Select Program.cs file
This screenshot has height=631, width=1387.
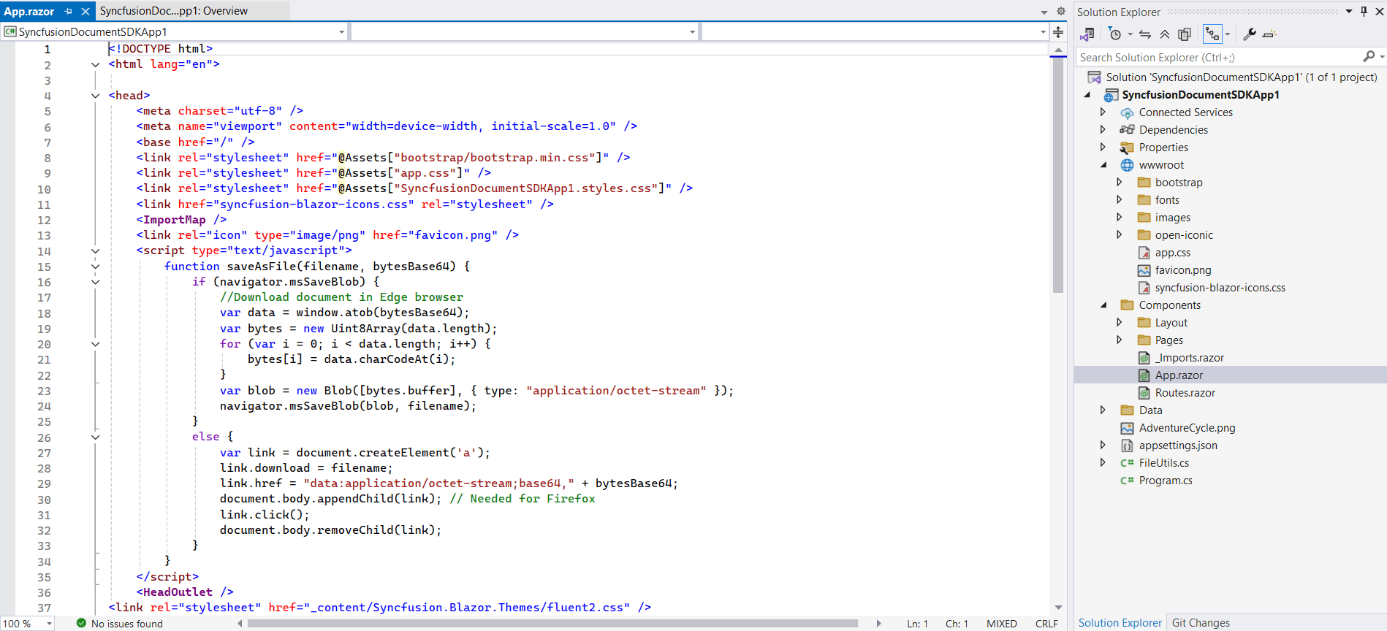[1165, 481]
